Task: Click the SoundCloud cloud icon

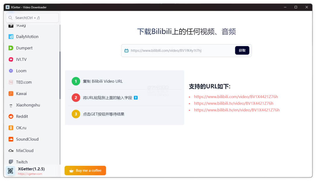Action: tap(11, 139)
